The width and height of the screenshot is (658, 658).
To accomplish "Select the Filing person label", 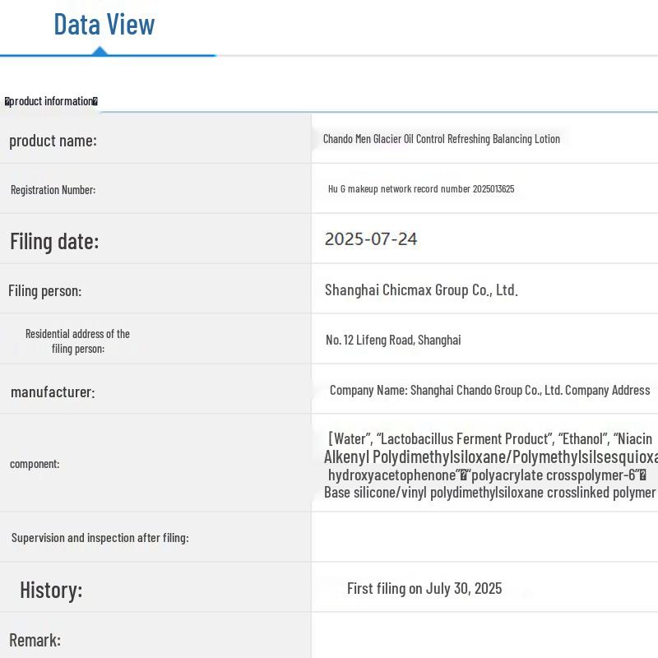I will (x=44, y=291).
